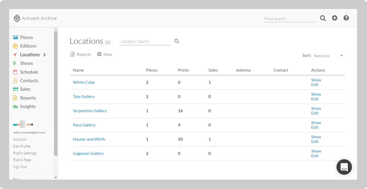Open the Serpentine Gallery location link
The image size is (367, 189).
click(x=90, y=111)
